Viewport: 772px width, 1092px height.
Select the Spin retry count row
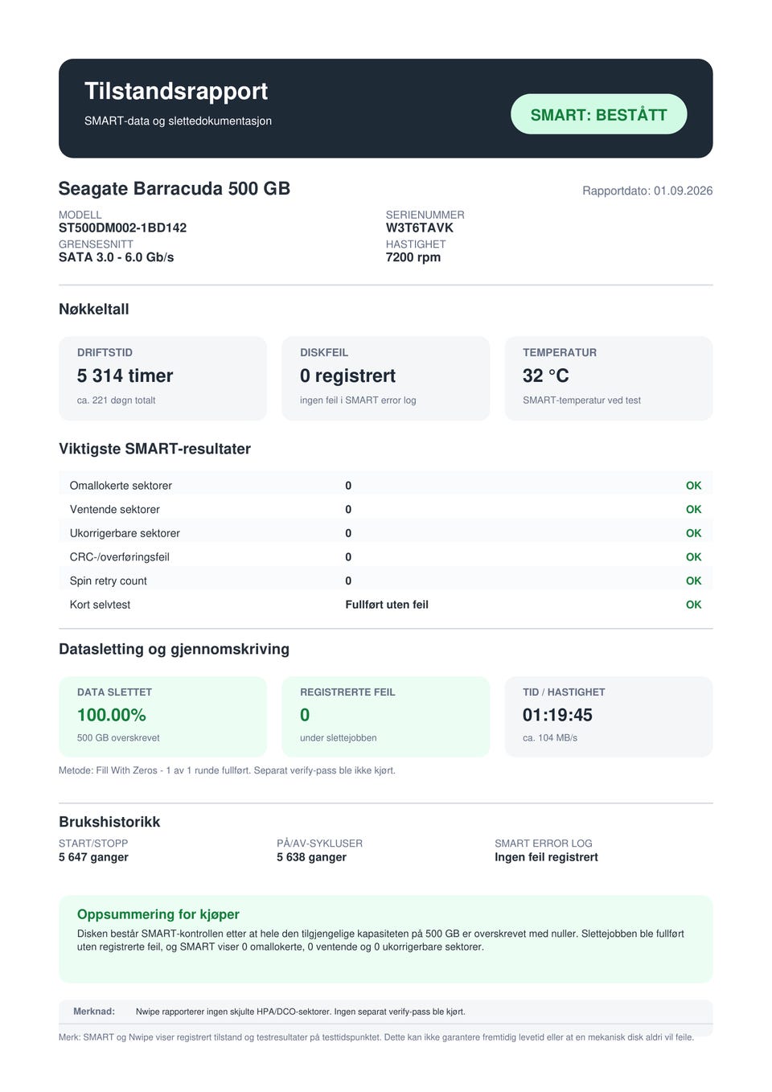click(x=386, y=581)
